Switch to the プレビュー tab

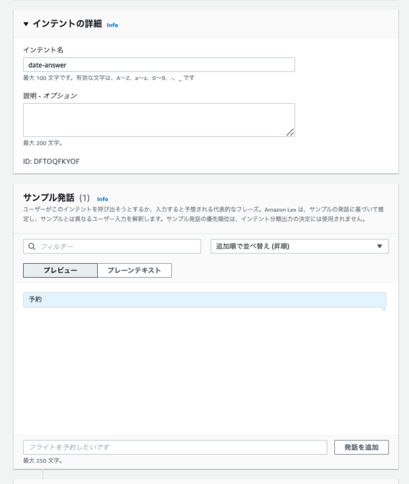[x=60, y=270]
